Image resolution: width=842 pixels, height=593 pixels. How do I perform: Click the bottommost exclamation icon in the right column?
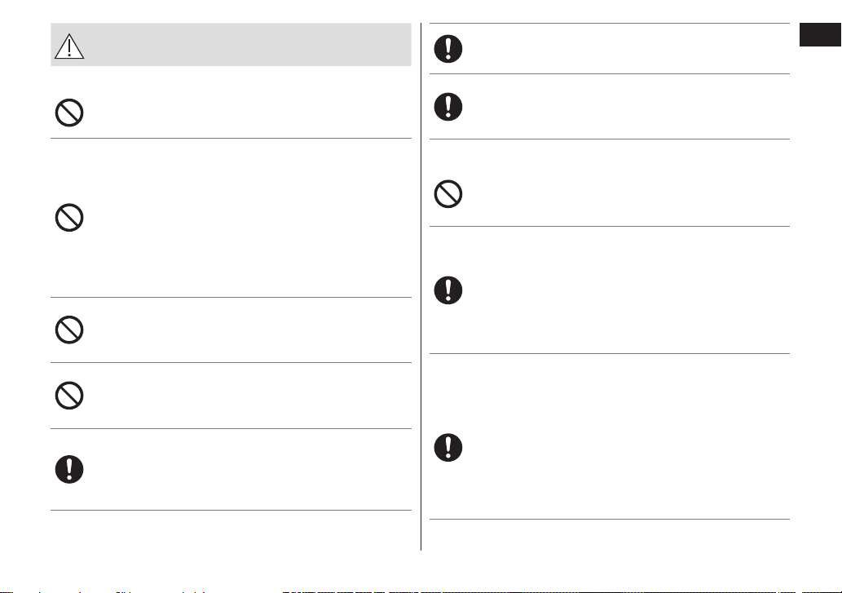[x=448, y=448]
